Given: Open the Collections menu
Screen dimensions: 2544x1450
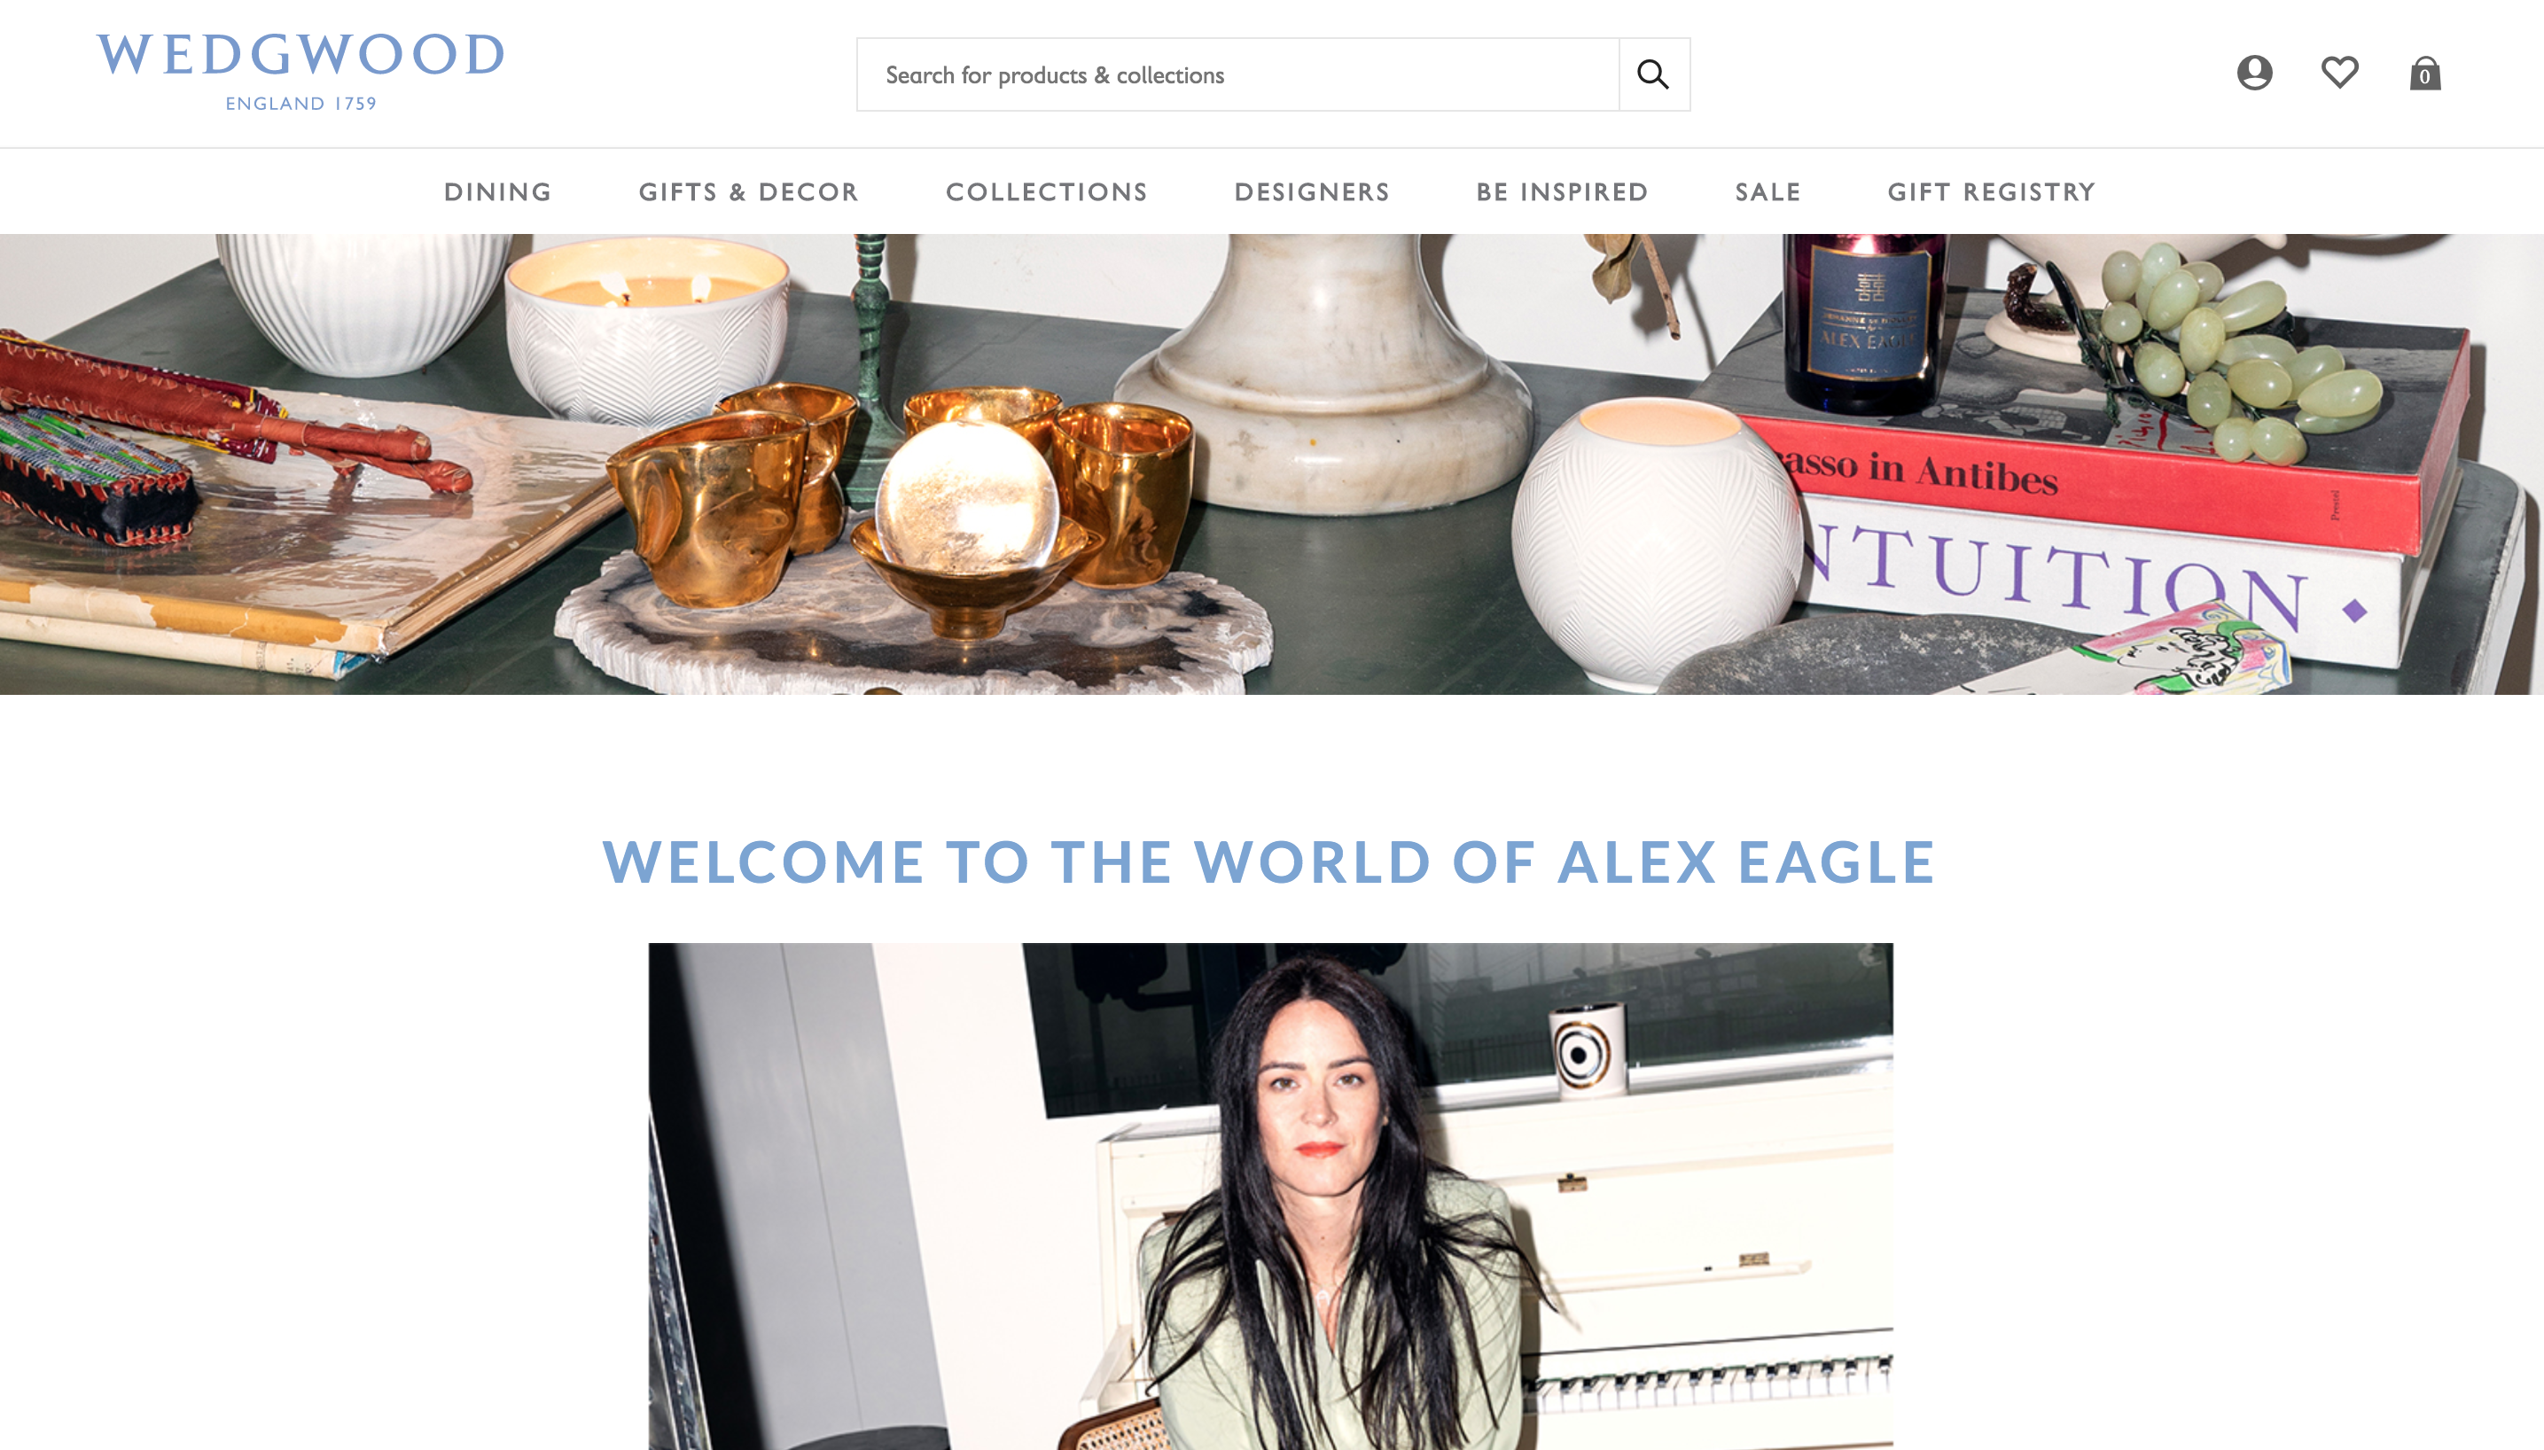Looking at the screenshot, I should tap(1047, 192).
